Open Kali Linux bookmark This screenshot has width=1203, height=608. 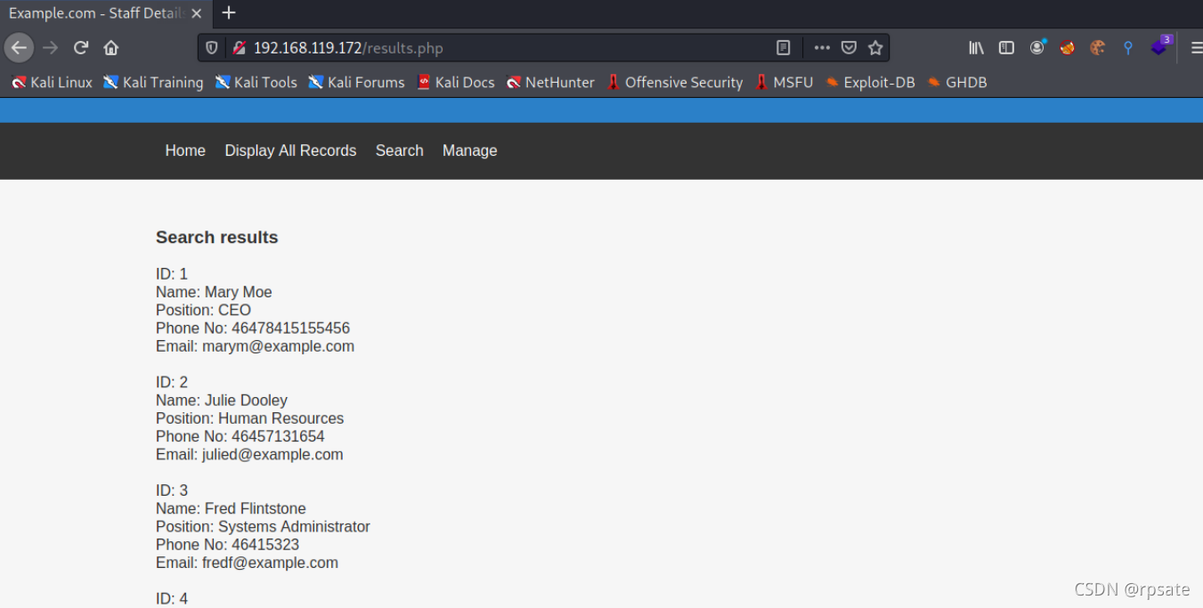(52, 82)
